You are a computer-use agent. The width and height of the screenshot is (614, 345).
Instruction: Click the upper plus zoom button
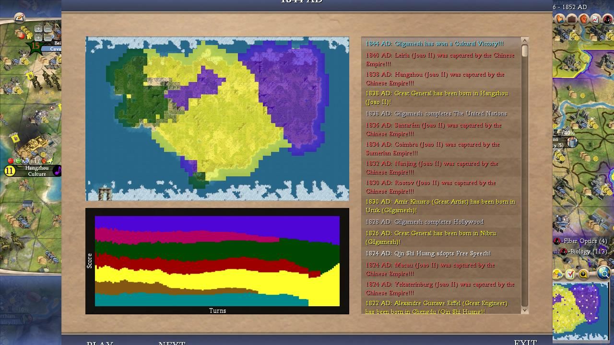(38, 29)
